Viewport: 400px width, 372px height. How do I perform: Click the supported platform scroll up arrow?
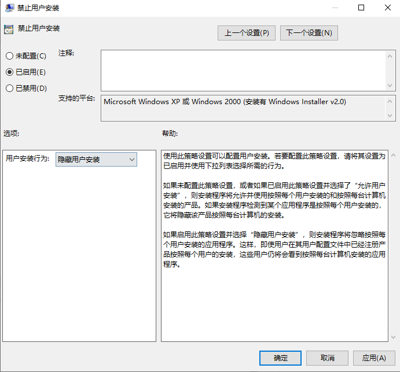[x=390, y=101]
